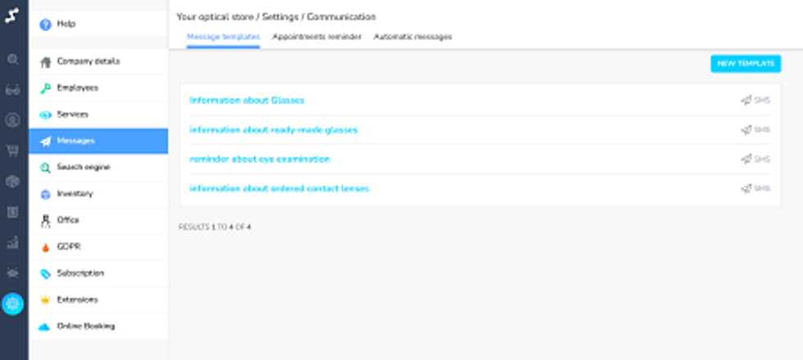Click the user profile circle sidebar icon
Viewport: 803px width, 360px height.
pos(13,120)
